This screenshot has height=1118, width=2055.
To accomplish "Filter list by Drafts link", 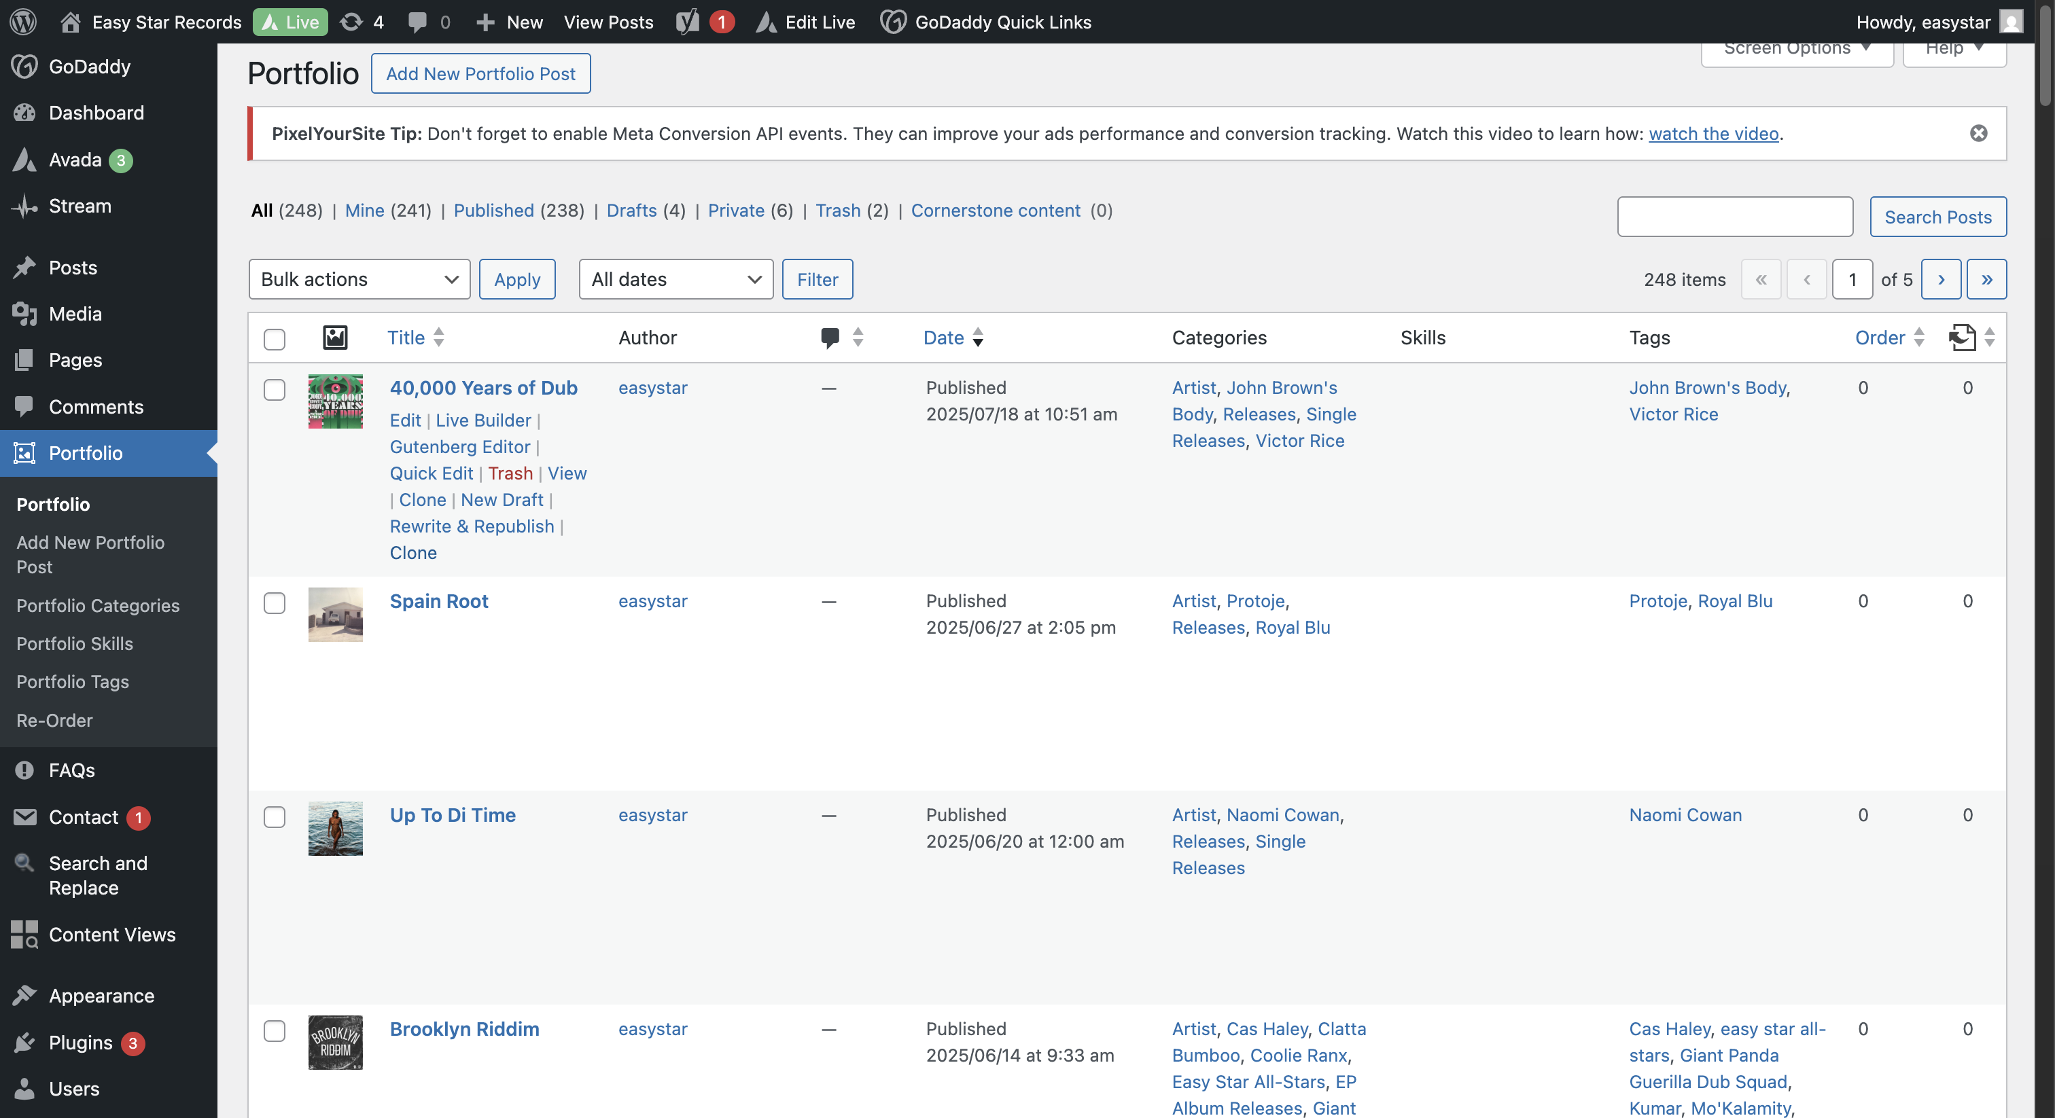I will (x=631, y=211).
